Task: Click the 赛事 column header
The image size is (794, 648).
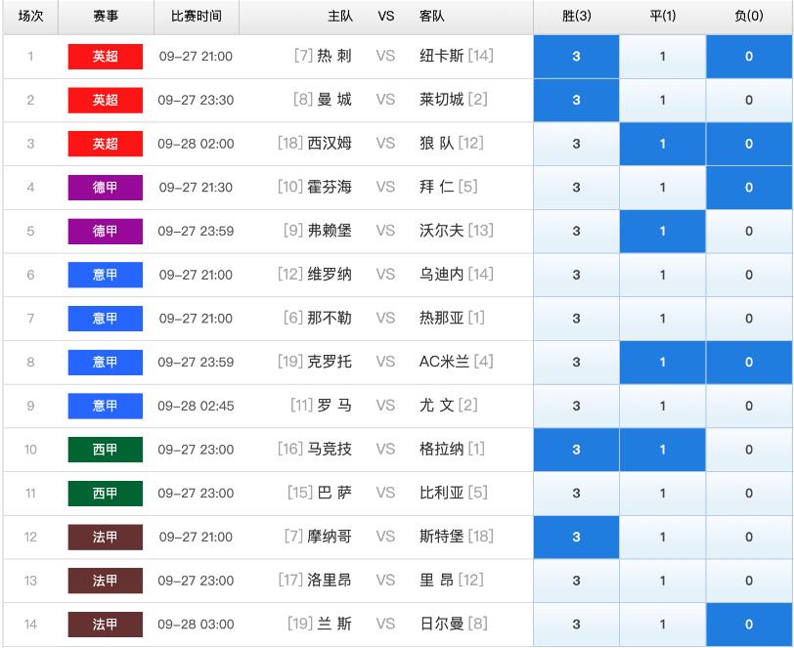Action: (106, 17)
